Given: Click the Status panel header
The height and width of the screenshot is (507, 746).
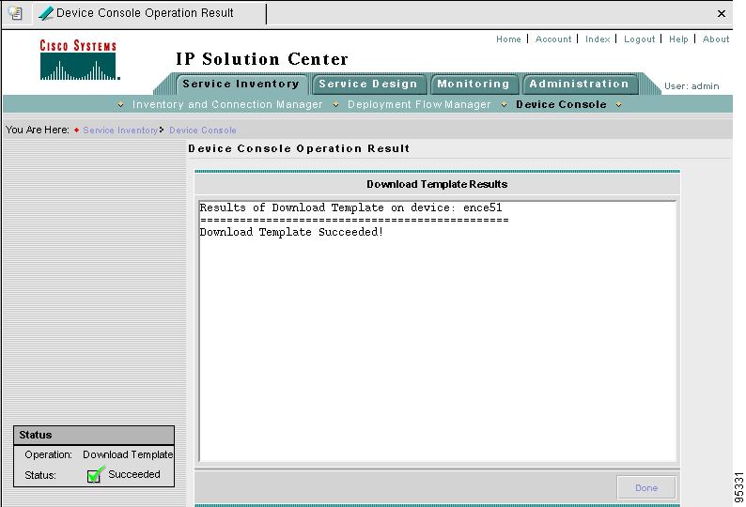Looking at the screenshot, I should click(94, 436).
